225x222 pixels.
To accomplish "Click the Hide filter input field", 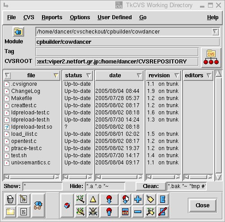I will [105, 186].
